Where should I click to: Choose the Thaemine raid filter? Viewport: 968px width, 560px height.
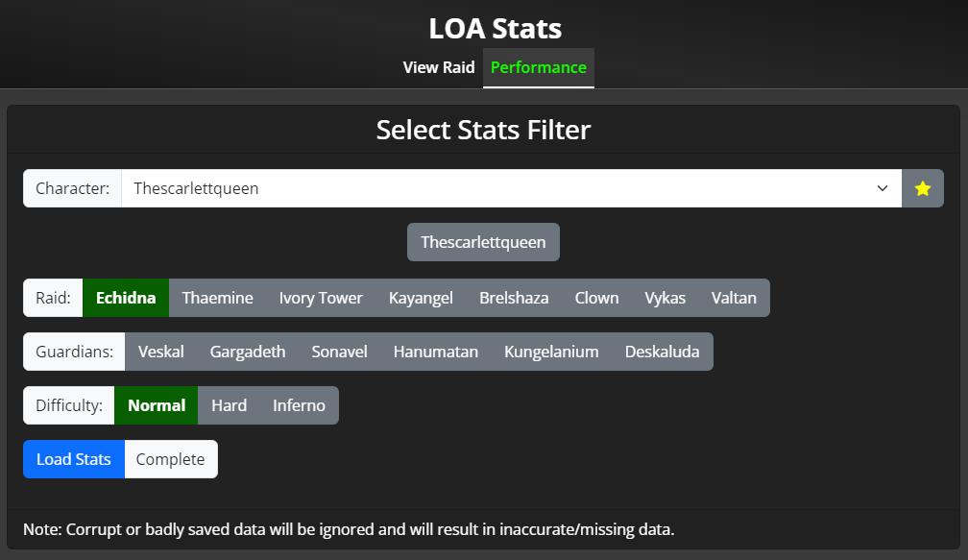217,298
